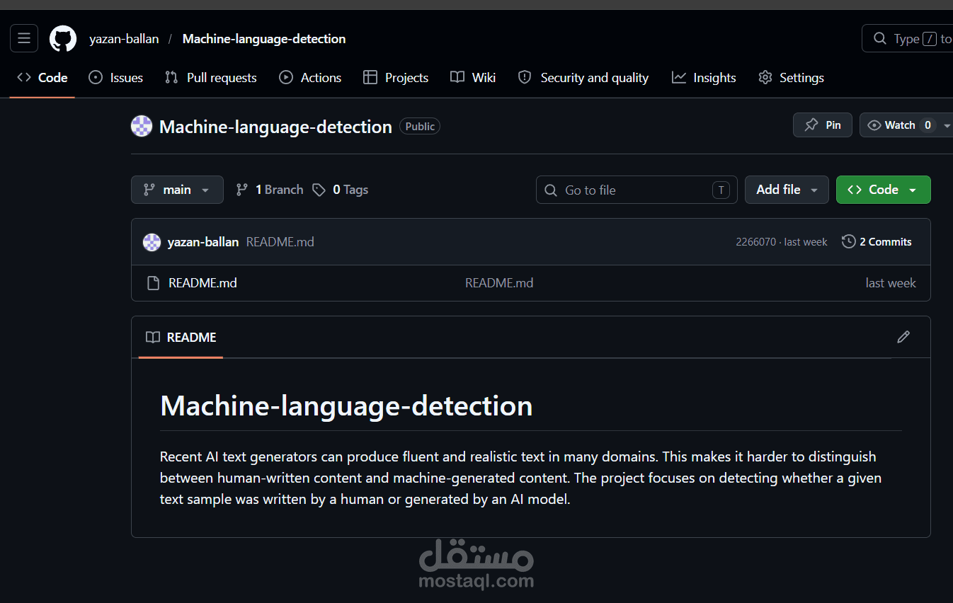Click the Public visibility badge
This screenshot has width=953, height=603.
pos(420,126)
